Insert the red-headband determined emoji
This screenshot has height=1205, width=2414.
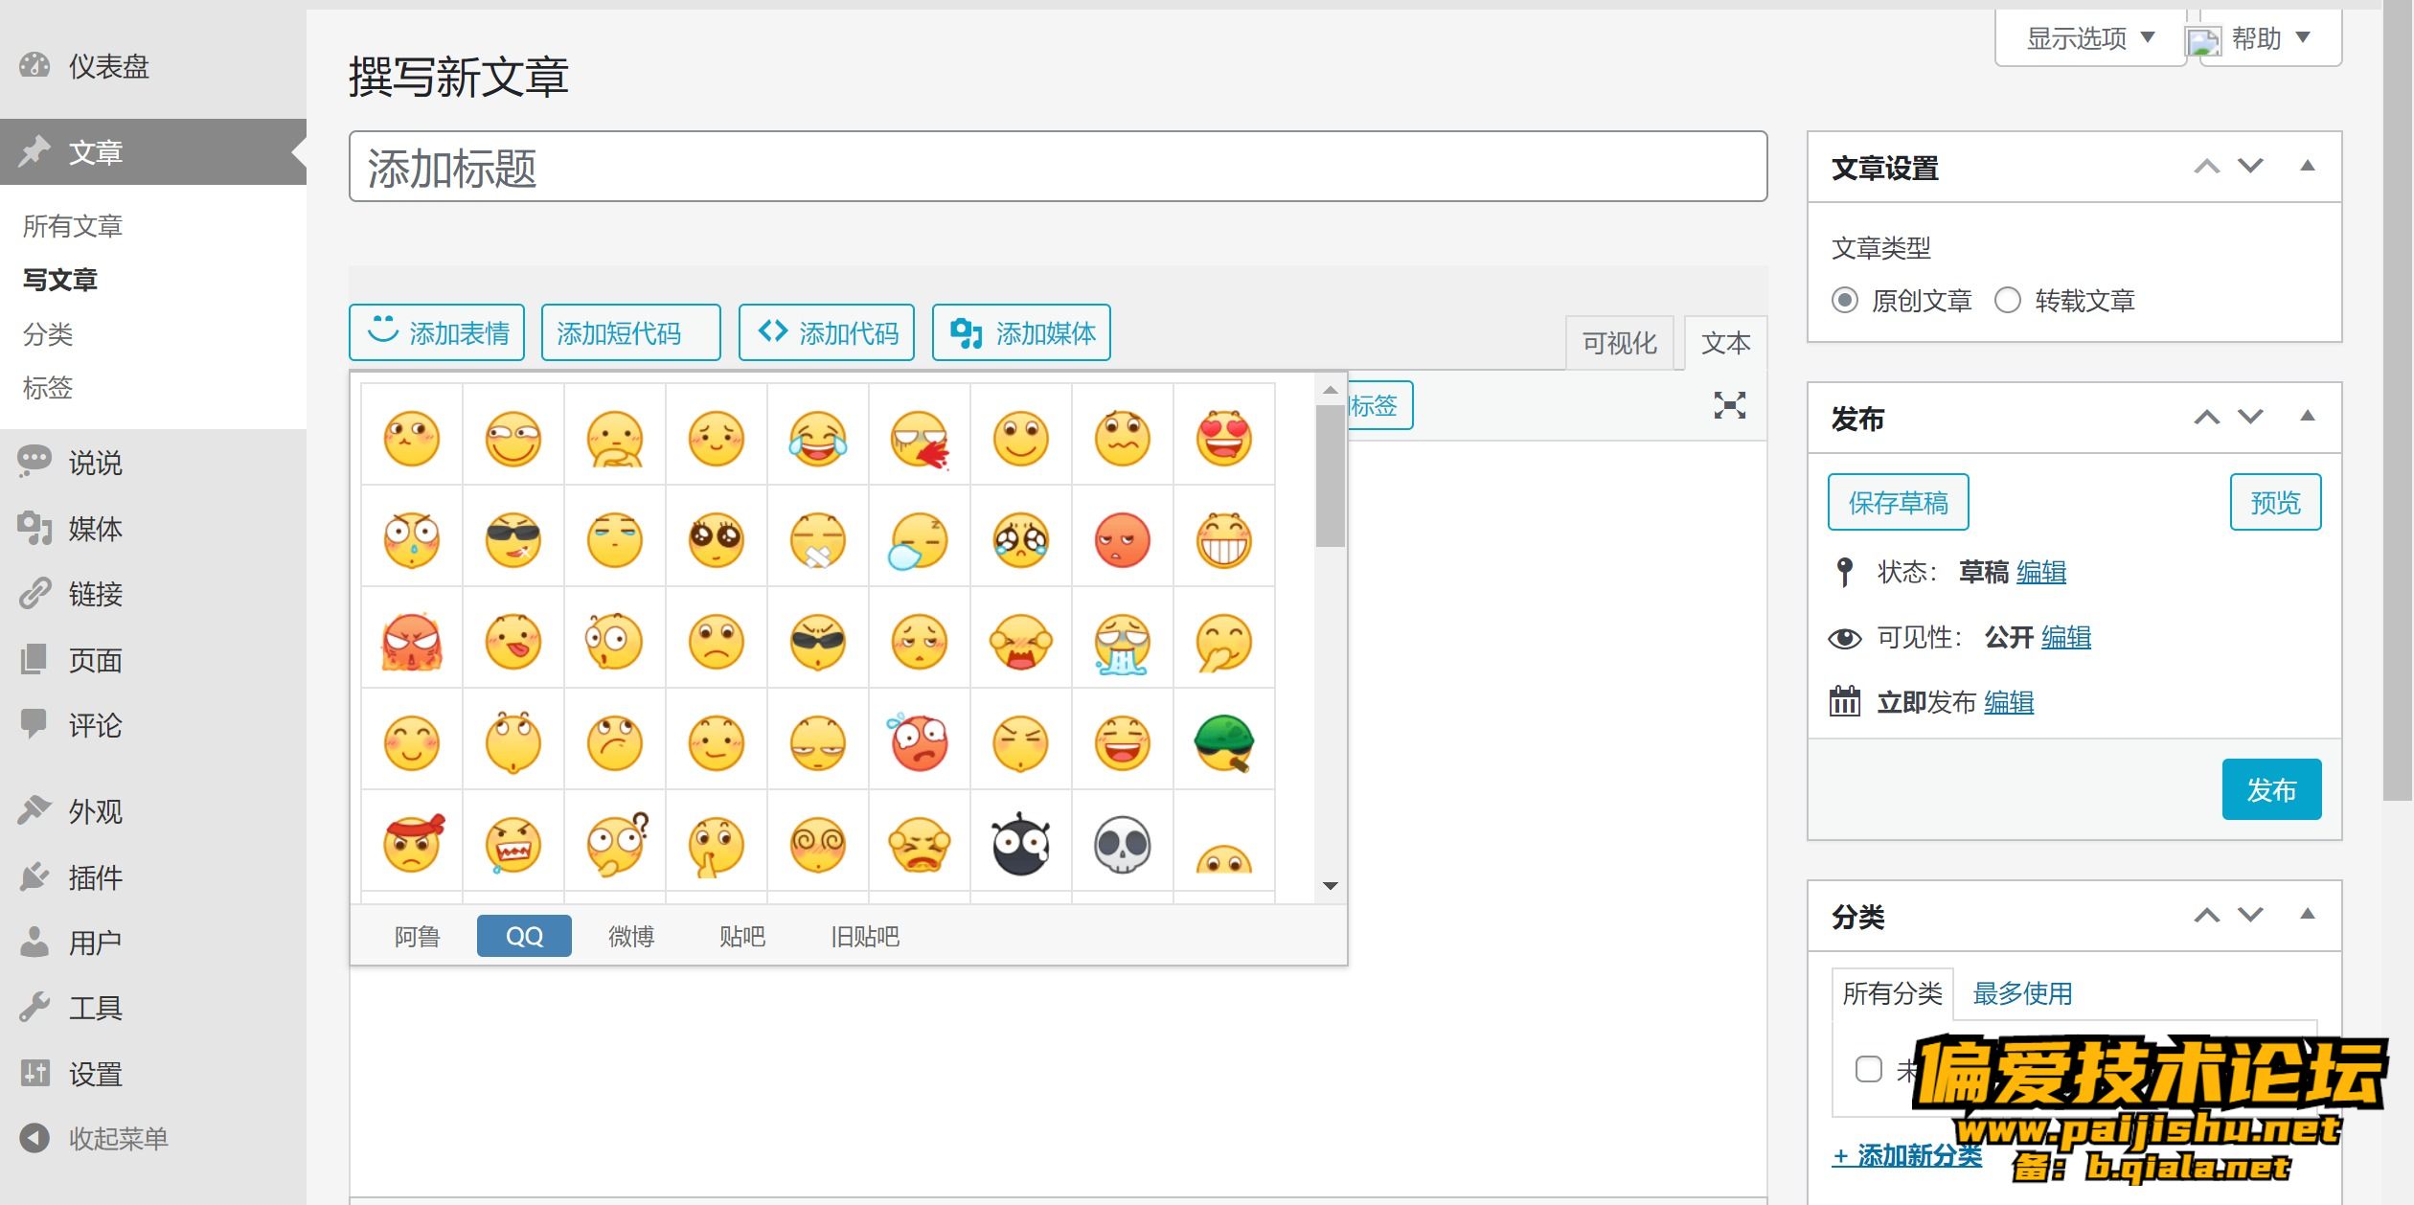coord(413,843)
